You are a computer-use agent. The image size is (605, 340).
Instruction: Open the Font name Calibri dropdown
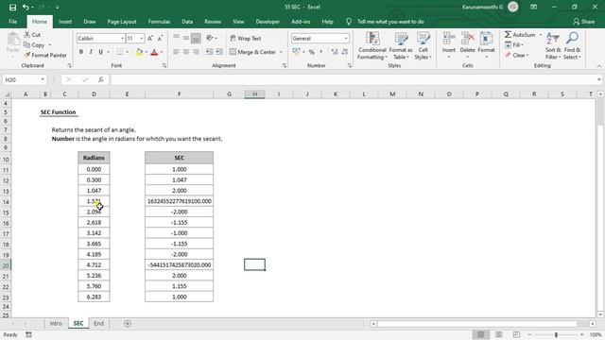tap(122, 38)
